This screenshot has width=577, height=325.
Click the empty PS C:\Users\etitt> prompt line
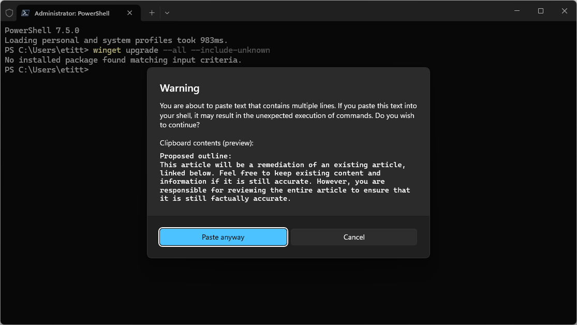coord(47,70)
